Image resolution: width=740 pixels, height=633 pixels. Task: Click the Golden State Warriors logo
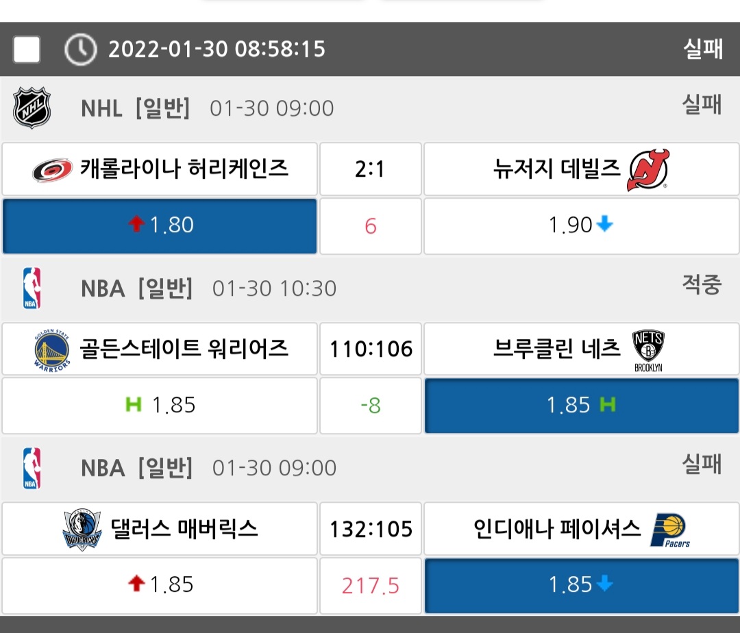pos(52,350)
